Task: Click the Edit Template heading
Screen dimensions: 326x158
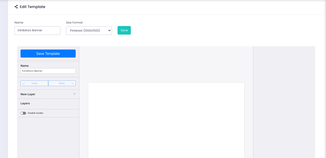Action: point(32,7)
